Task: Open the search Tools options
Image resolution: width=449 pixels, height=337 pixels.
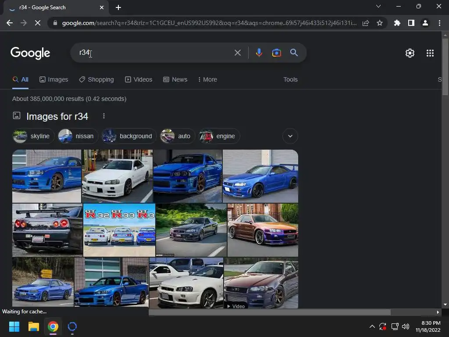Action: click(290, 80)
